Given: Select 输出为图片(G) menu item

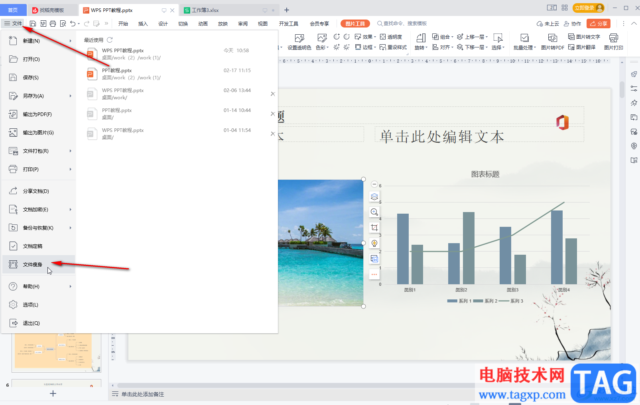Looking at the screenshot, I should (x=39, y=132).
